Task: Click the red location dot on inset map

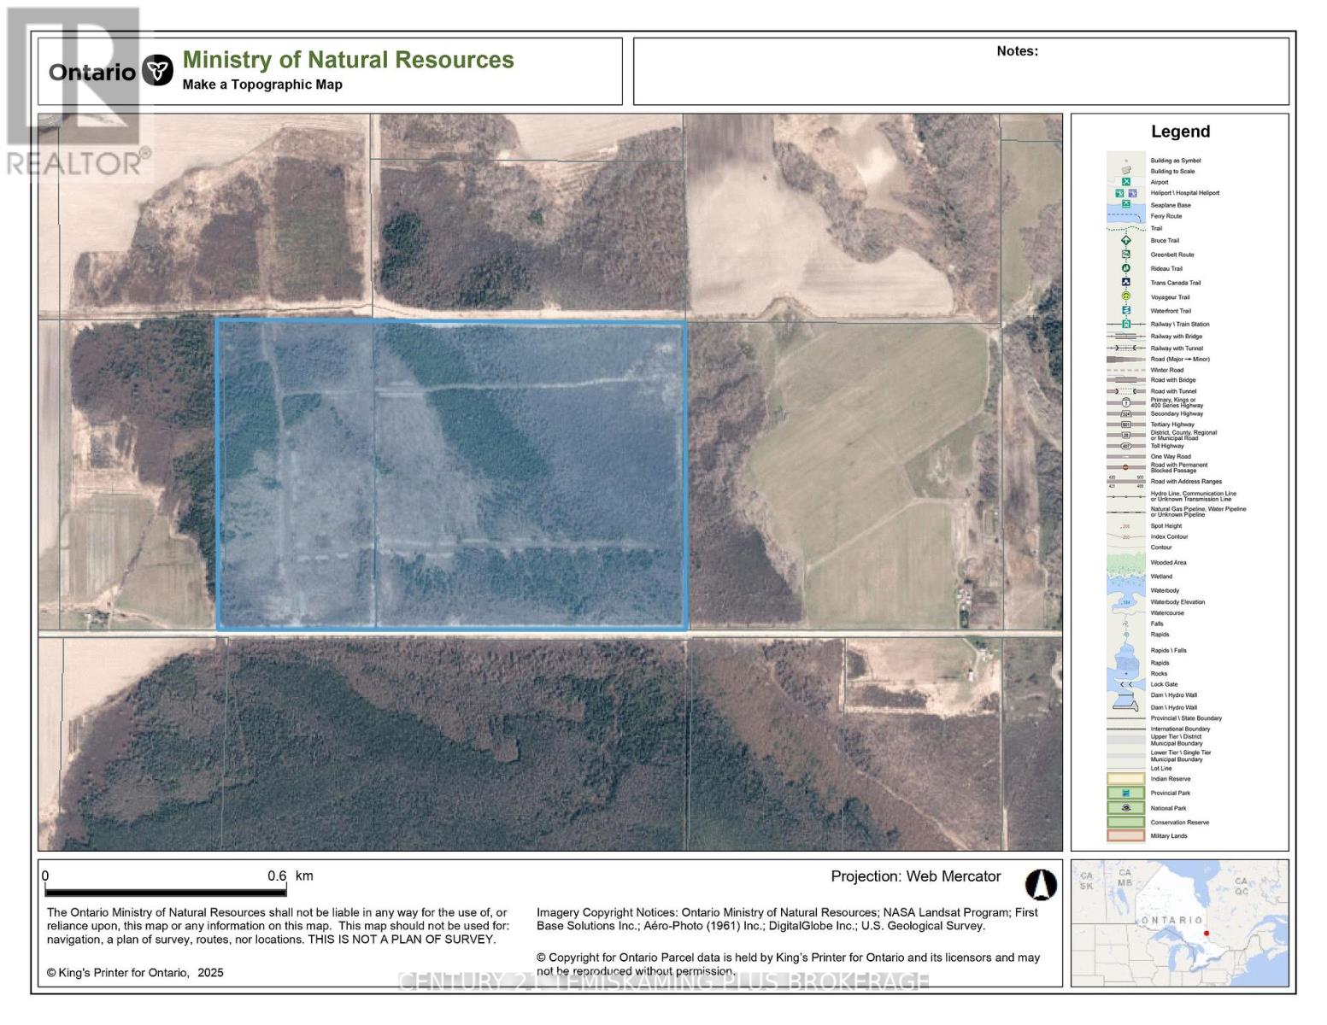Action: point(1206,933)
